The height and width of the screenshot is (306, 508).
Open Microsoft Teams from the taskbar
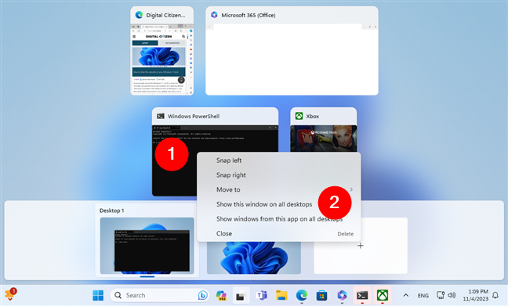point(262,295)
